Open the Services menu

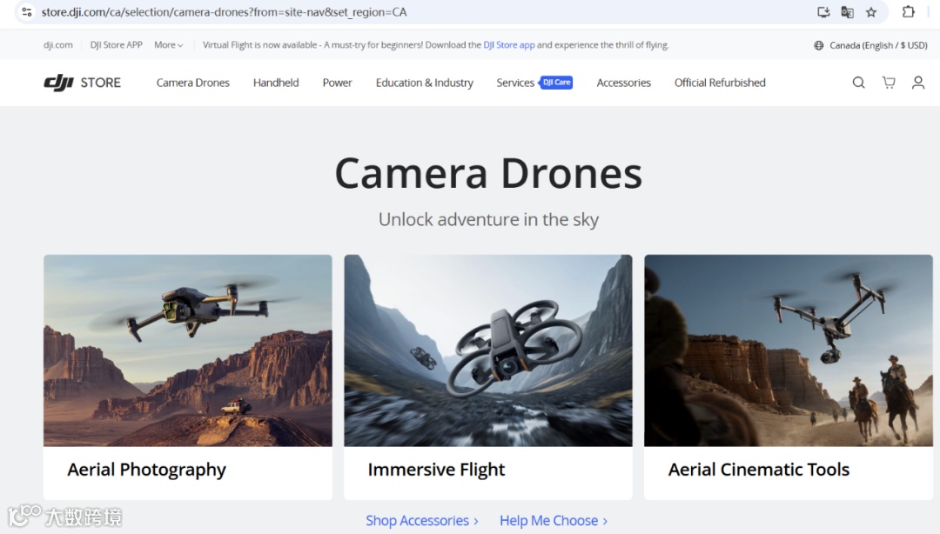(x=515, y=83)
